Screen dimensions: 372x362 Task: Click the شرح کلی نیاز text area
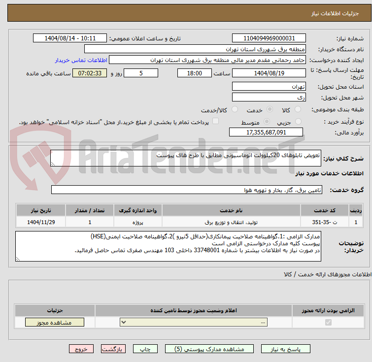click(186, 158)
